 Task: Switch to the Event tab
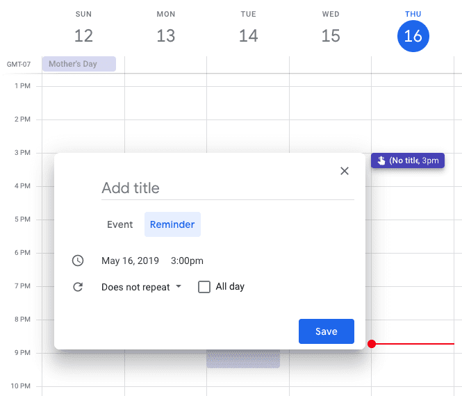(x=119, y=224)
